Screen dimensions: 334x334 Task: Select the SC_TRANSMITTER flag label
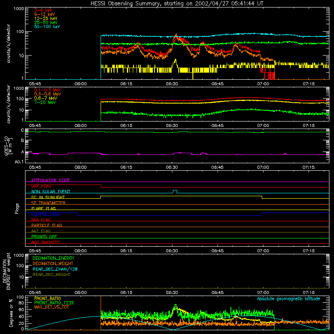tap(48, 203)
